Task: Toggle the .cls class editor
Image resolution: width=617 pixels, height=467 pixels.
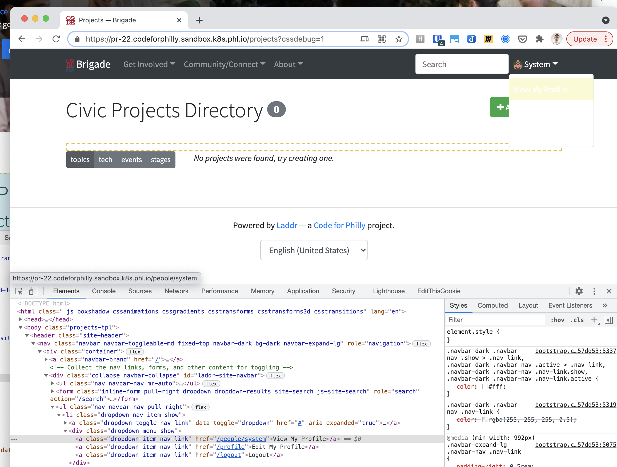Action: point(577,320)
